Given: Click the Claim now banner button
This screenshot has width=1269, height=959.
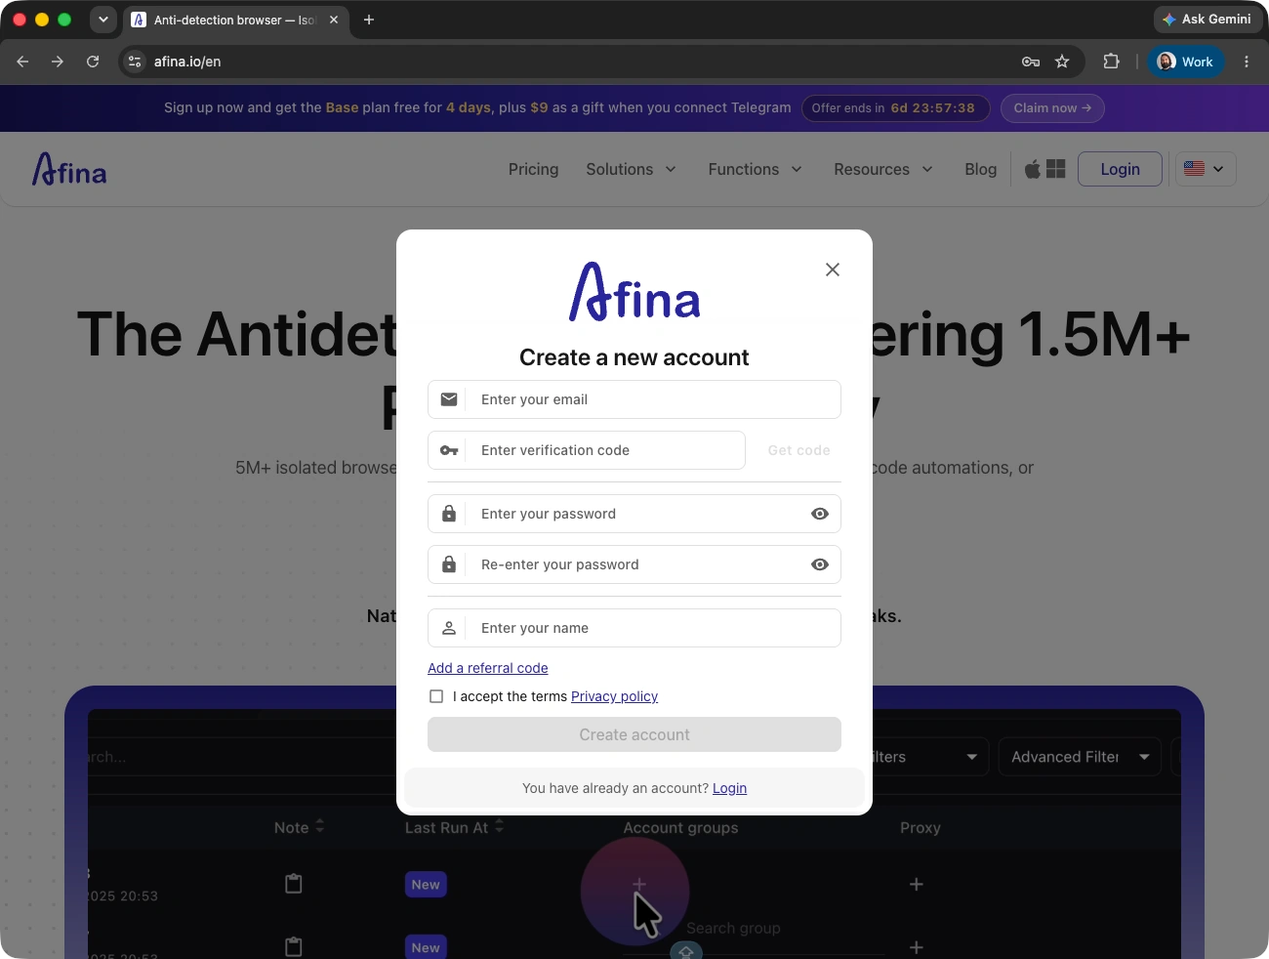Looking at the screenshot, I should click(x=1052, y=108).
